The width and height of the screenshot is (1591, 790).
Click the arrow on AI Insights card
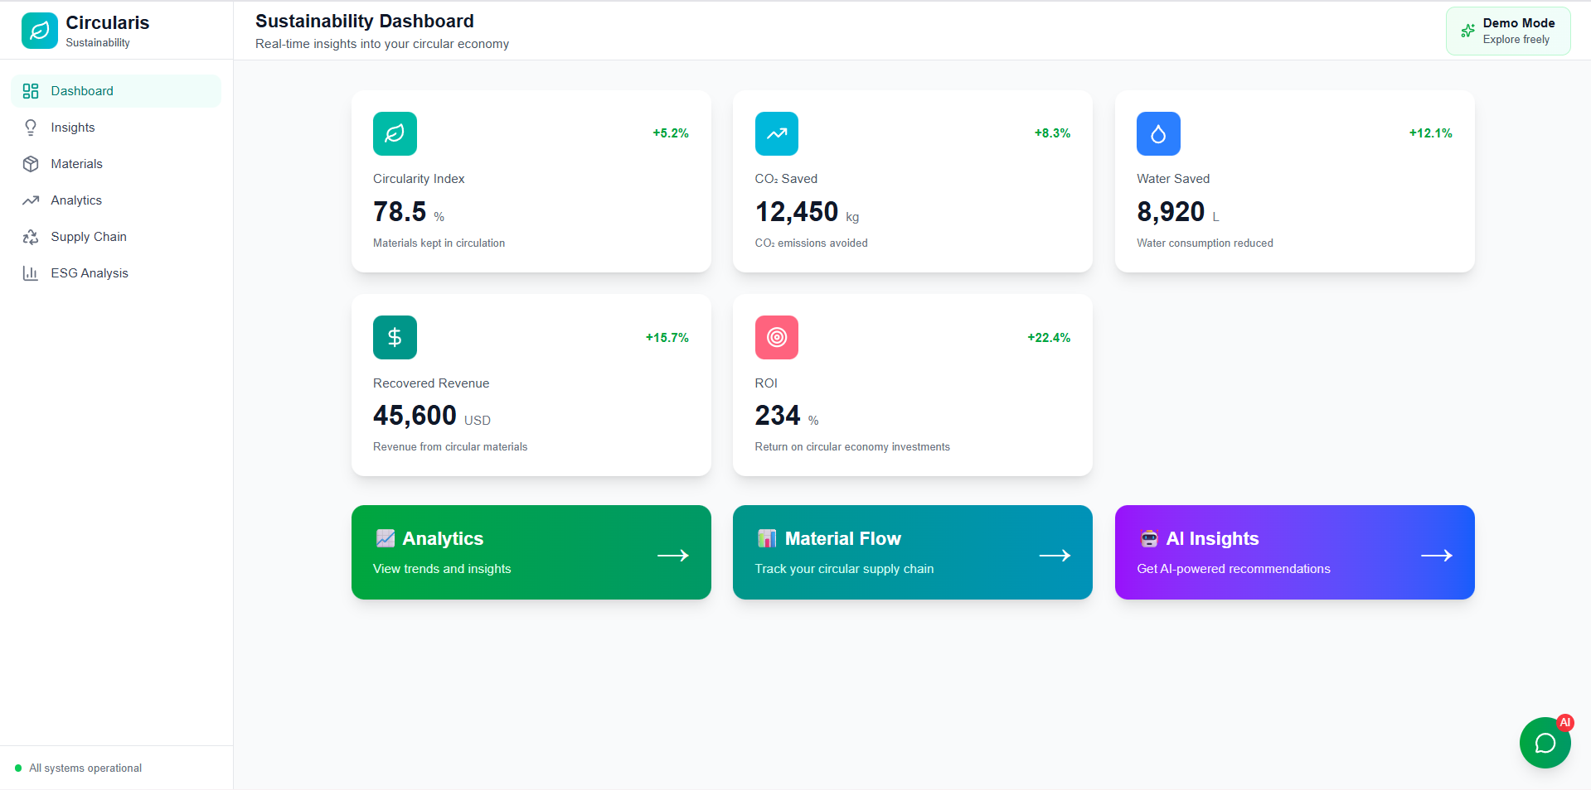coord(1437,556)
